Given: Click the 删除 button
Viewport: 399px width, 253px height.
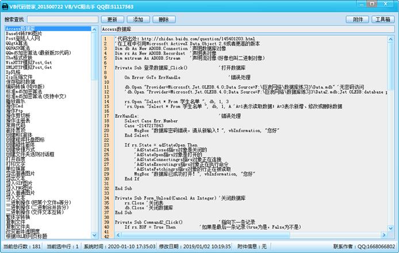Looking at the screenshot, I should (164, 20).
